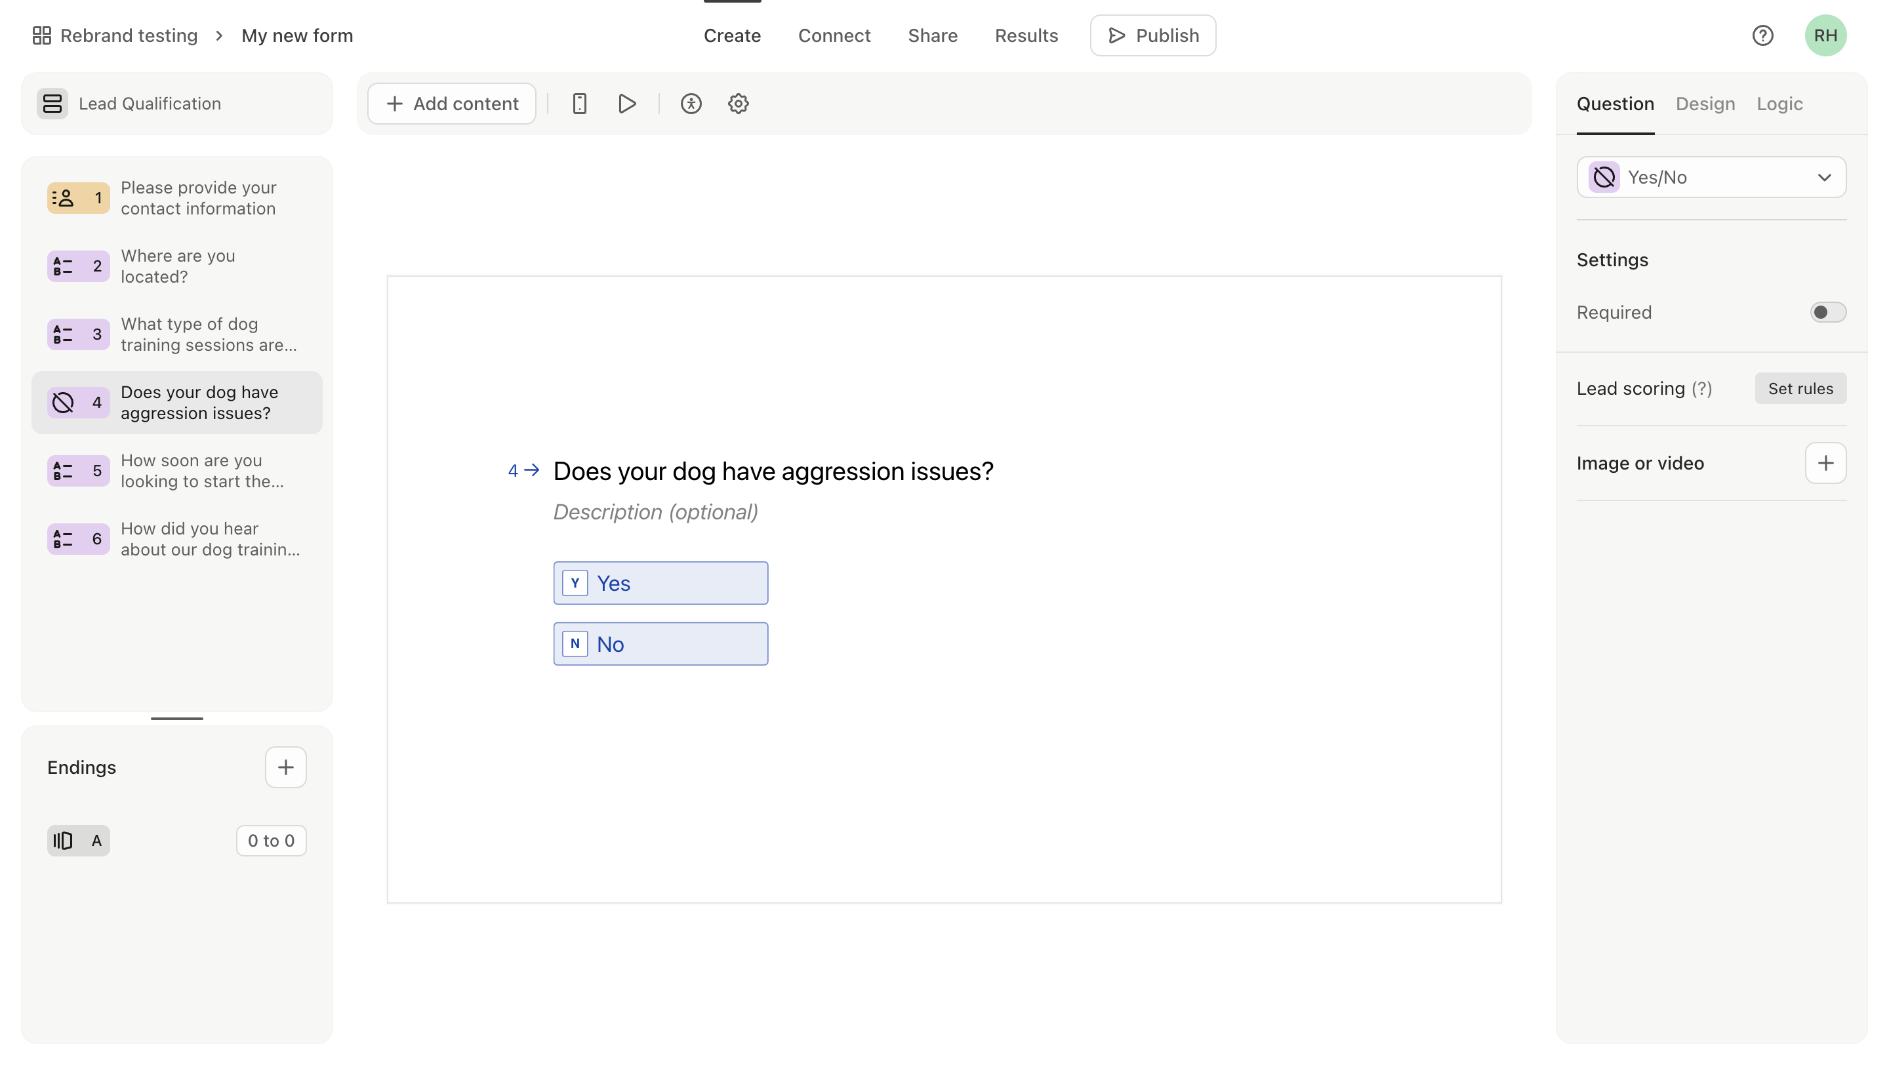Image resolution: width=1889 pixels, height=1065 pixels.
Task: Open form settings gear icon
Action: tap(737, 104)
